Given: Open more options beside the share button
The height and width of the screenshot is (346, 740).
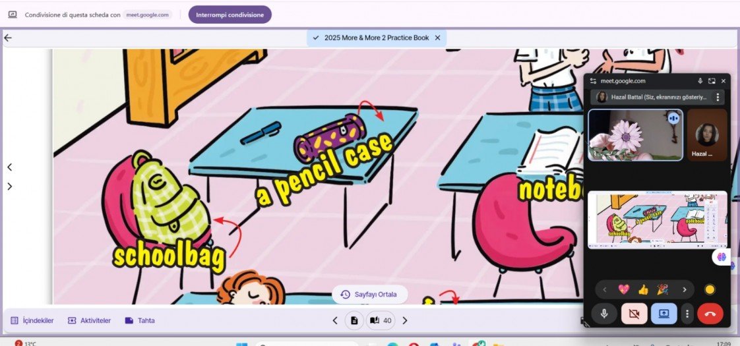Looking at the screenshot, I should [x=687, y=314].
